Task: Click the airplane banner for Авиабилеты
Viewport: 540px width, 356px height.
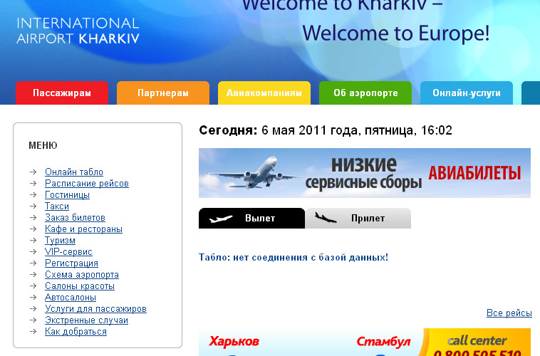Action: (x=364, y=173)
